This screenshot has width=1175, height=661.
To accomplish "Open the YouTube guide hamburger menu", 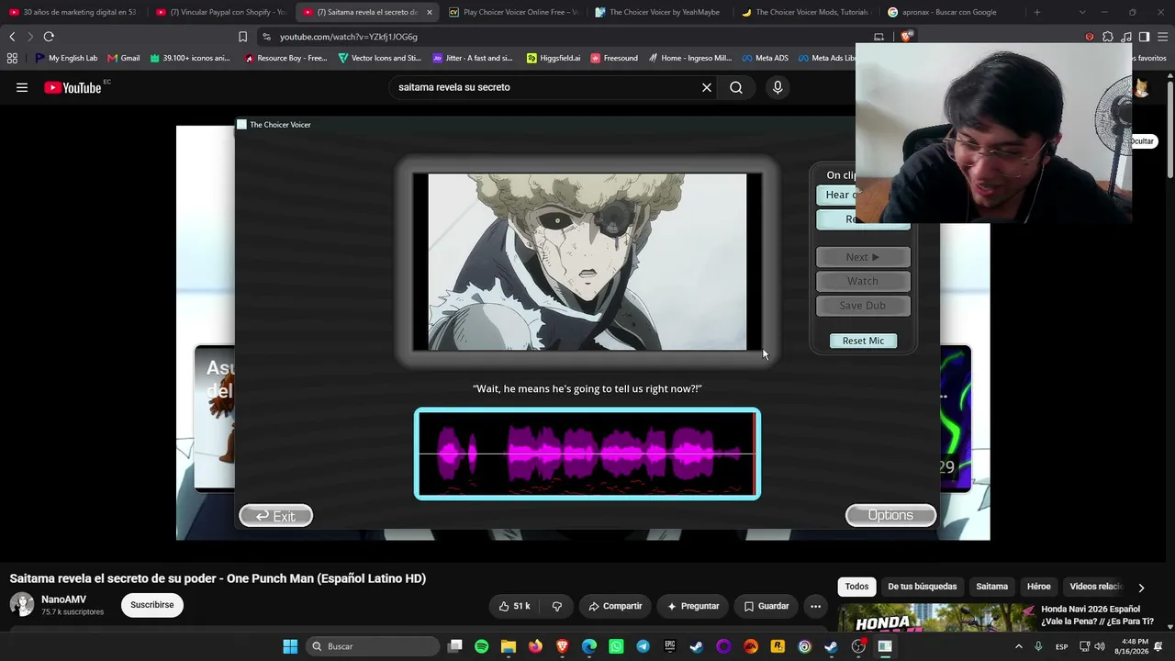I will click(22, 88).
